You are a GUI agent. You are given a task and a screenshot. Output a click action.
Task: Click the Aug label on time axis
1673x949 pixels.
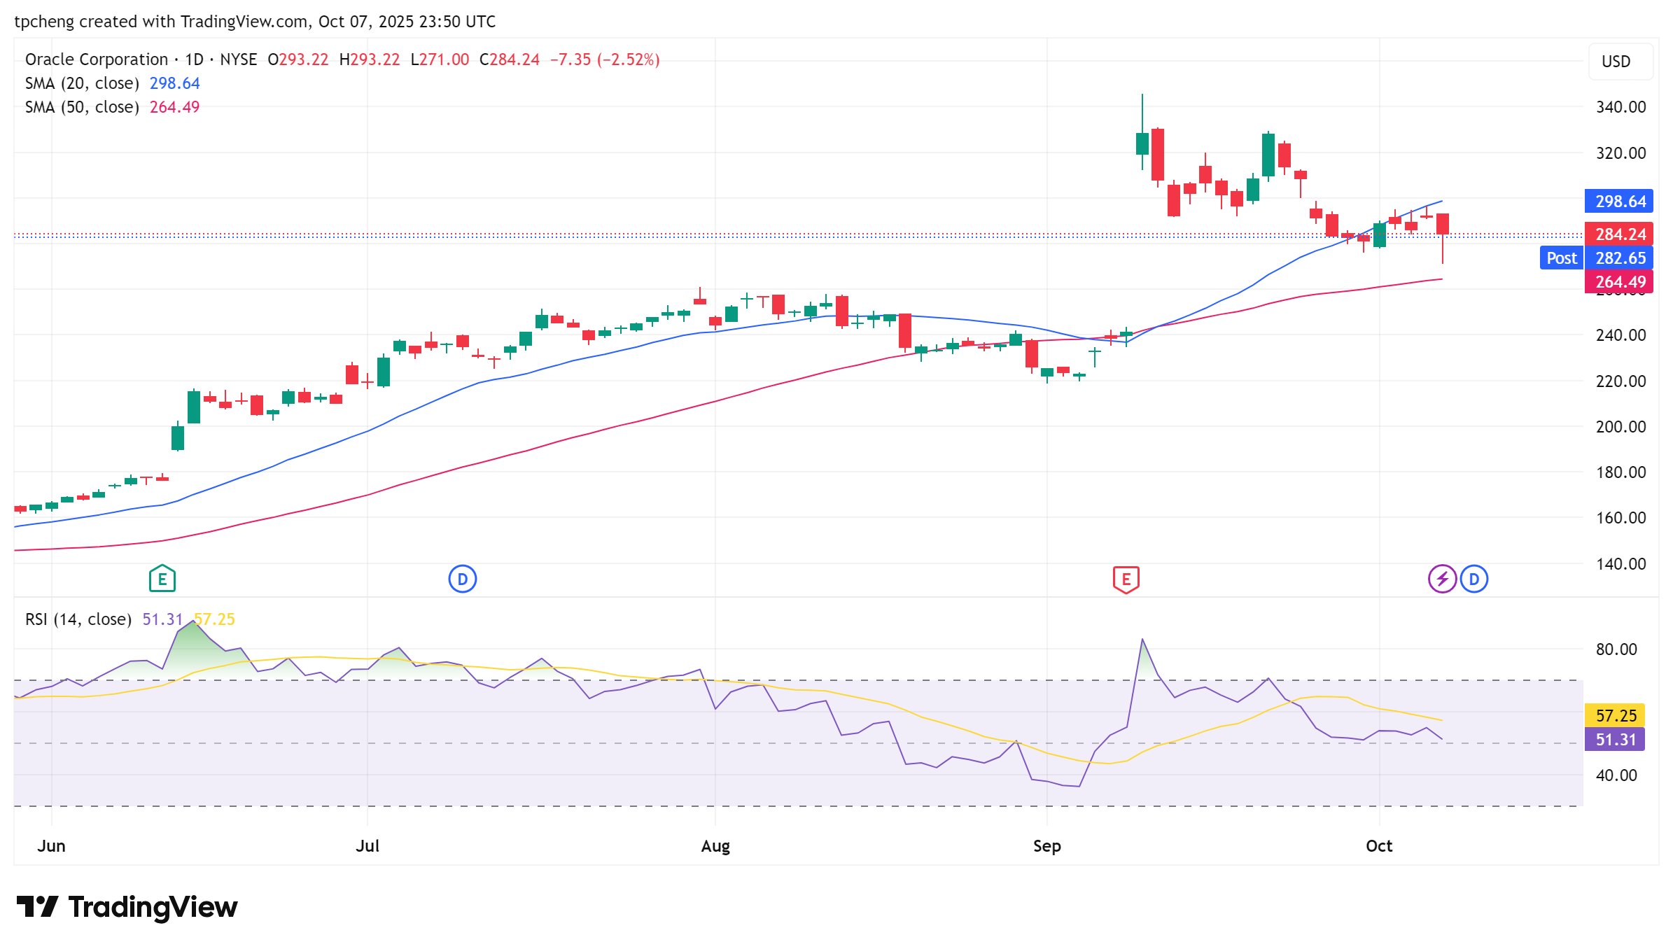pyautogui.click(x=715, y=846)
